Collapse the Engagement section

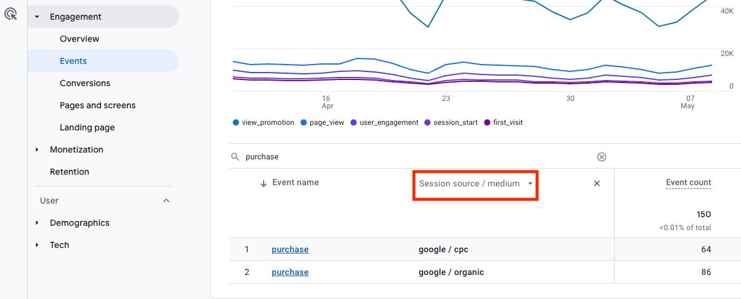[x=37, y=17]
